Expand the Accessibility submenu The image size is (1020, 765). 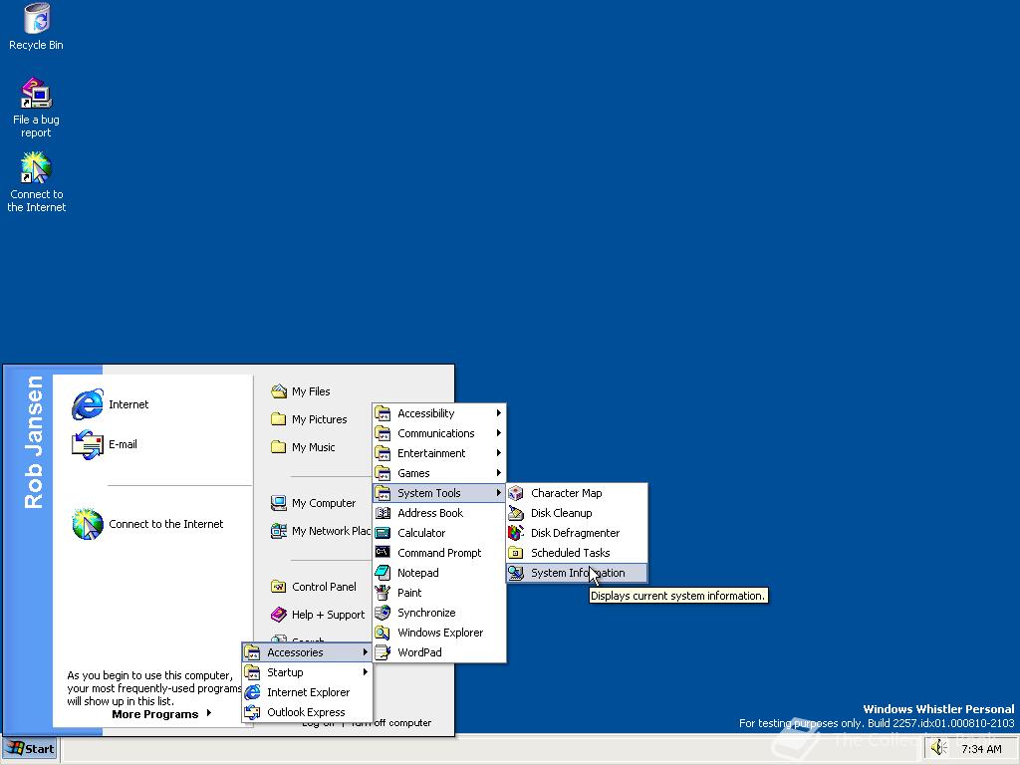[439, 413]
